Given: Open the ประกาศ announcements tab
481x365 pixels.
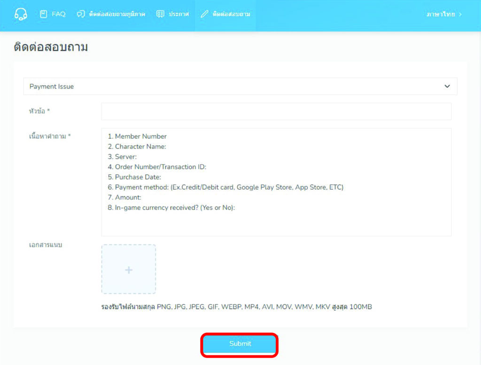Looking at the screenshot, I should [178, 14].
